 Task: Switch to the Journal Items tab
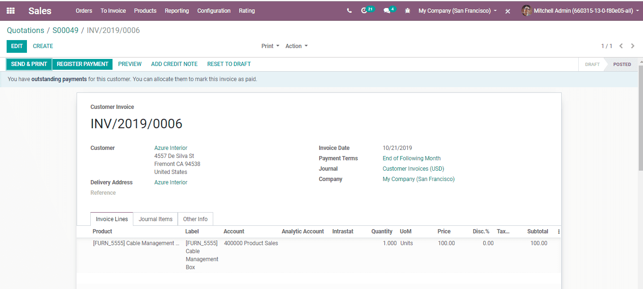[x=156, y=219]
